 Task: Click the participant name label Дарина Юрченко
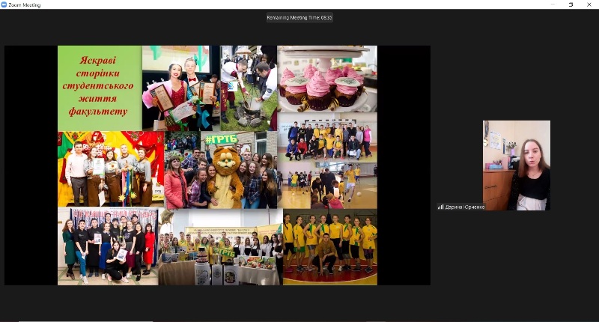pos(465,207)
